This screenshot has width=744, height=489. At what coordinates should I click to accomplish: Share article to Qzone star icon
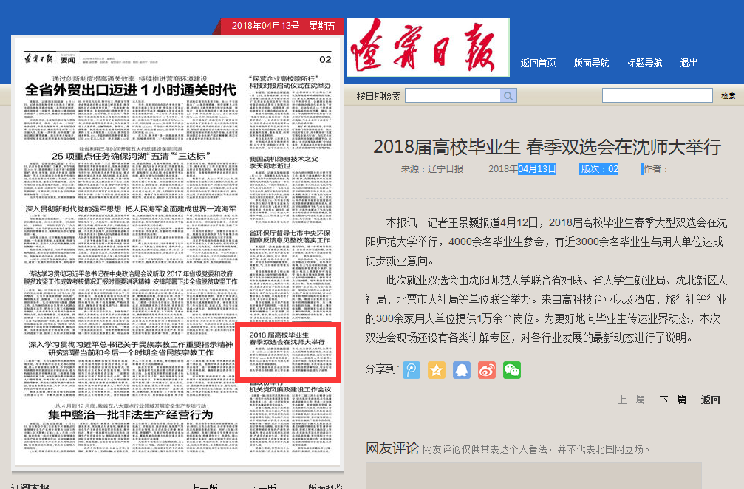(x=437, y=370)
